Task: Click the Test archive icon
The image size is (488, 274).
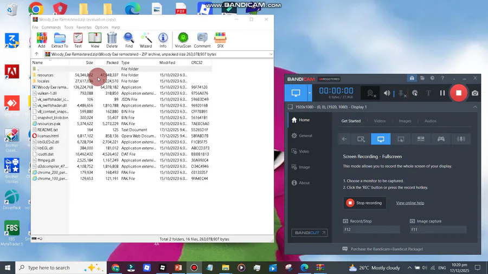Action: pos(78,40)
